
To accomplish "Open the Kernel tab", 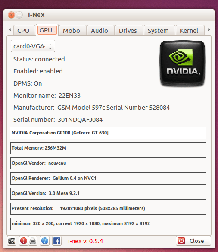I will 189,31.
